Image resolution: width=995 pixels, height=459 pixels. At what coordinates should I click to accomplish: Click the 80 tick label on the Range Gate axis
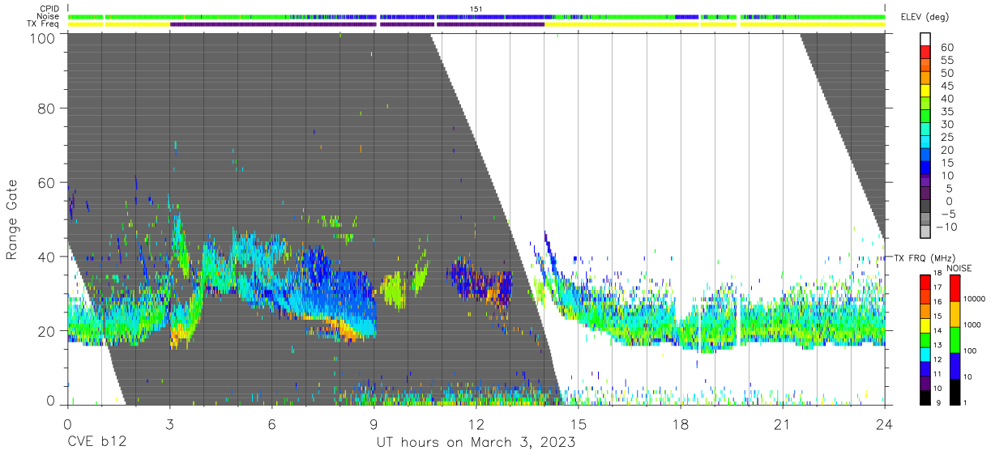pyautogui.click(x=47, y=108)
